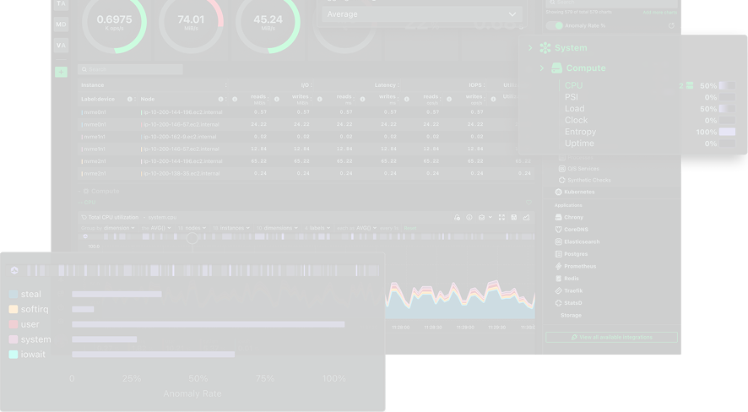The height and width of the screenshot is (412, 748).
Task: Click the heart favorite icon on CPU section
Action: [528, 203]
